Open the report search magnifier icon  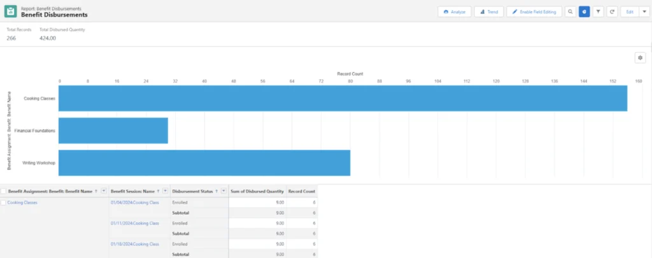pos(570,11)
